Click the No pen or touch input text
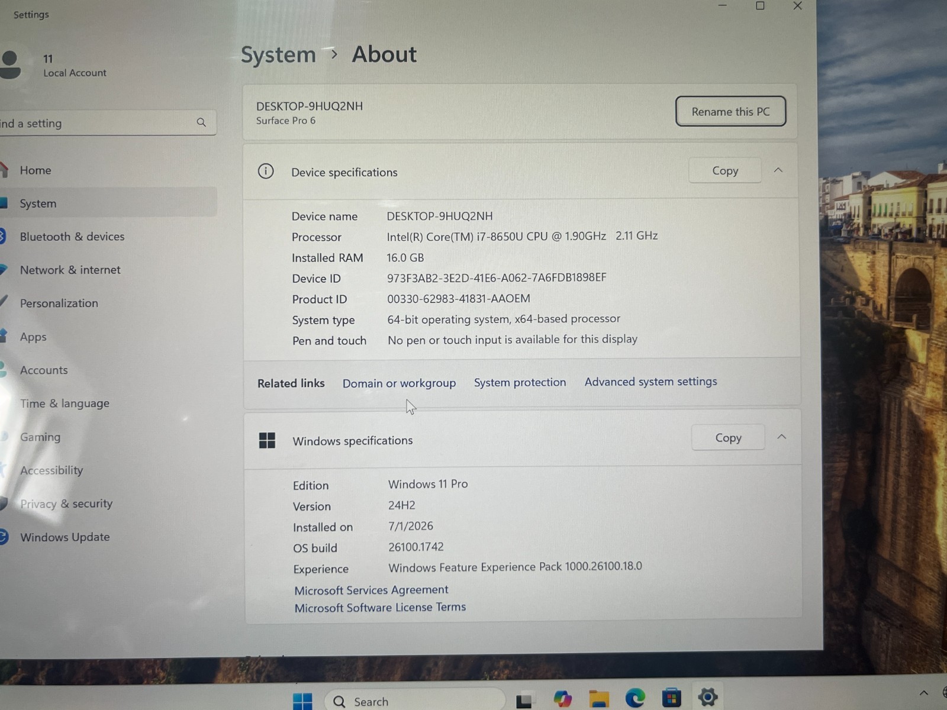Viewport: 947px width, 710px height. [x=513, y=340]
